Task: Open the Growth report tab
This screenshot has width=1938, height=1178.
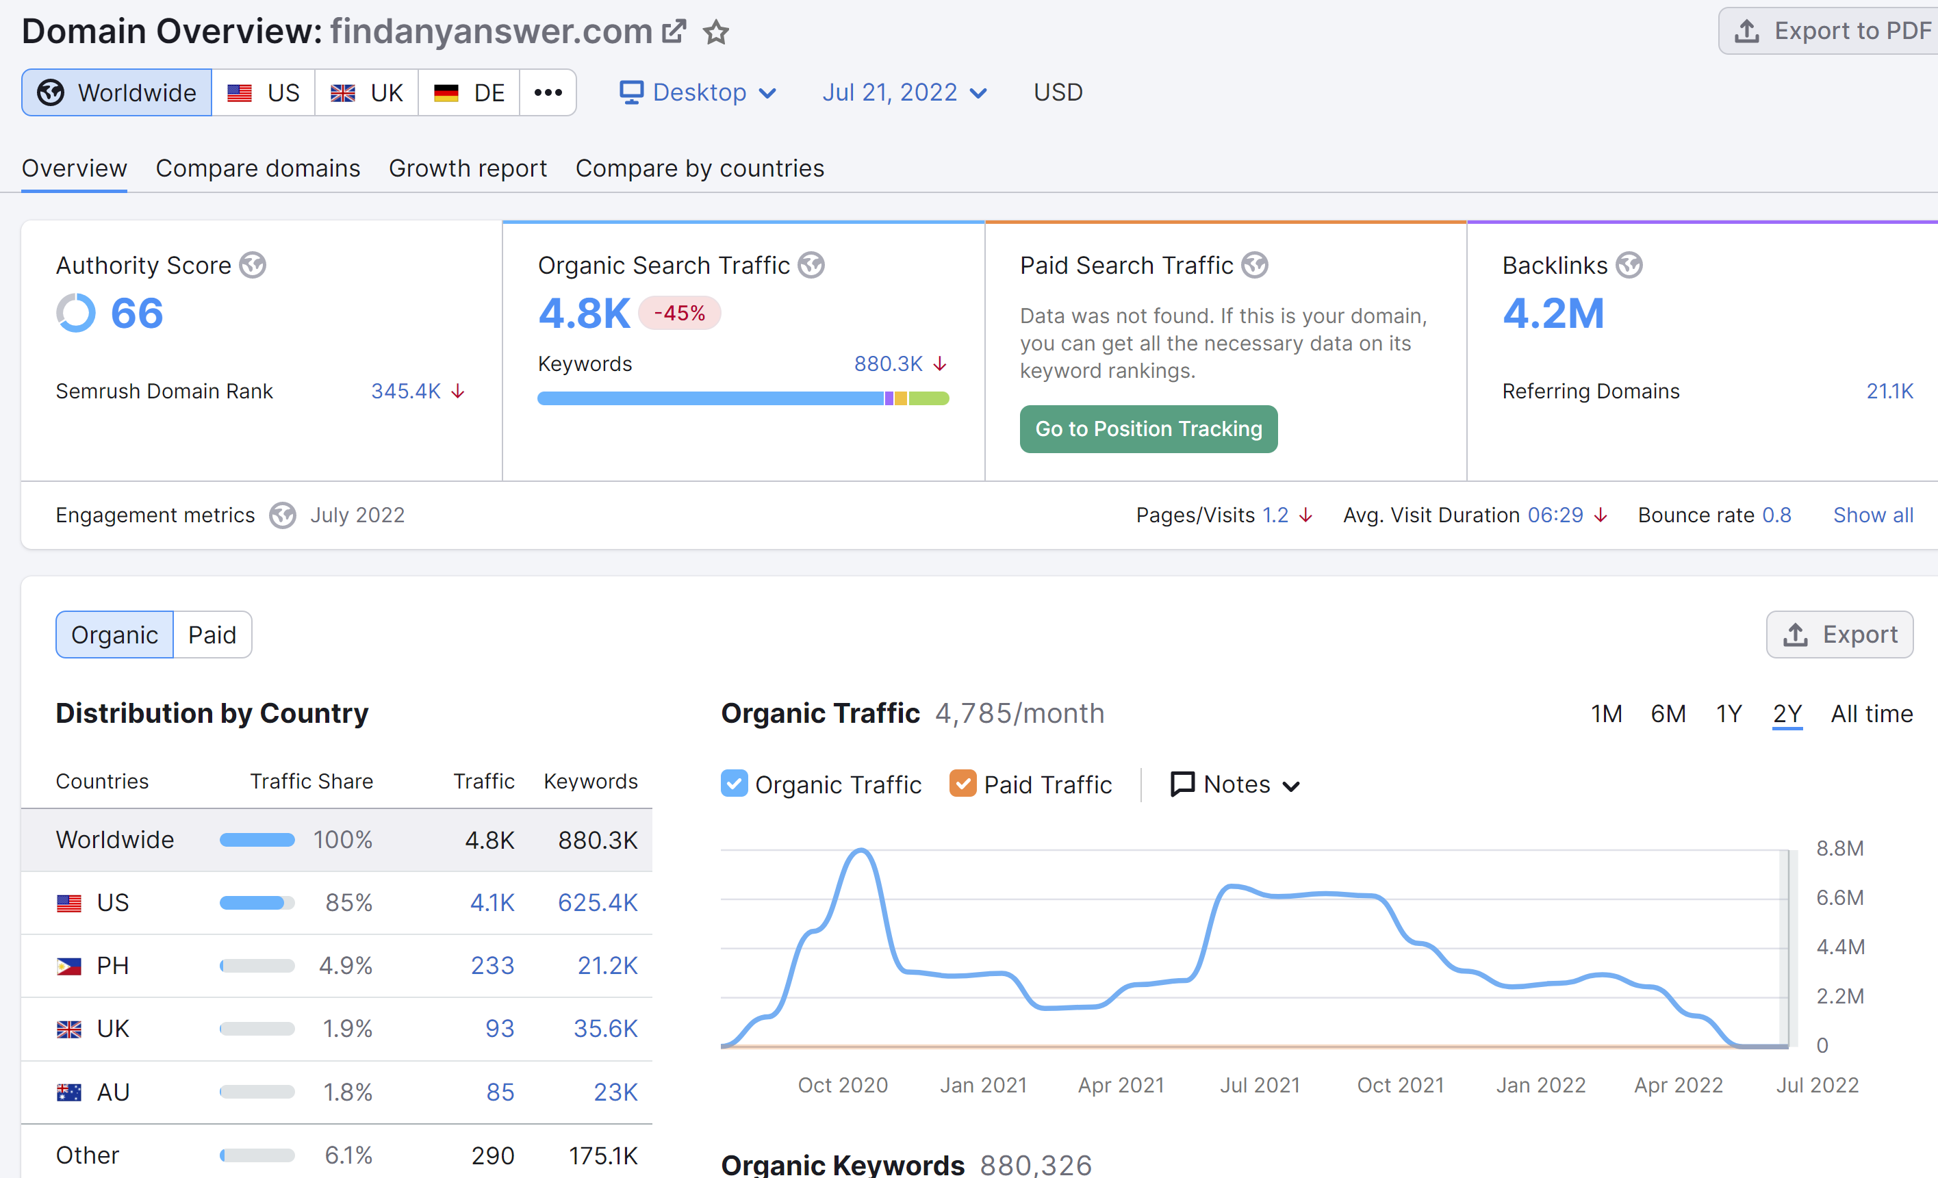Action: click(468, 168)
